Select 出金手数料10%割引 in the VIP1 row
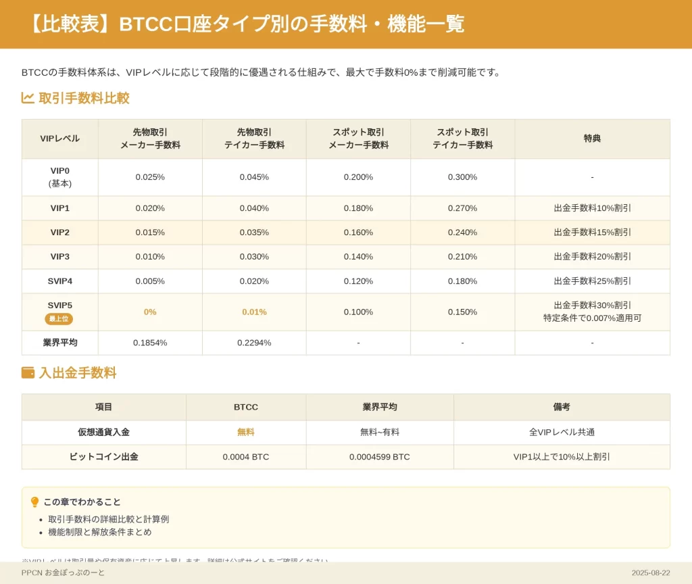Viewport: 692px width, 584px height. pyautogui.click(x=592, y=208)
